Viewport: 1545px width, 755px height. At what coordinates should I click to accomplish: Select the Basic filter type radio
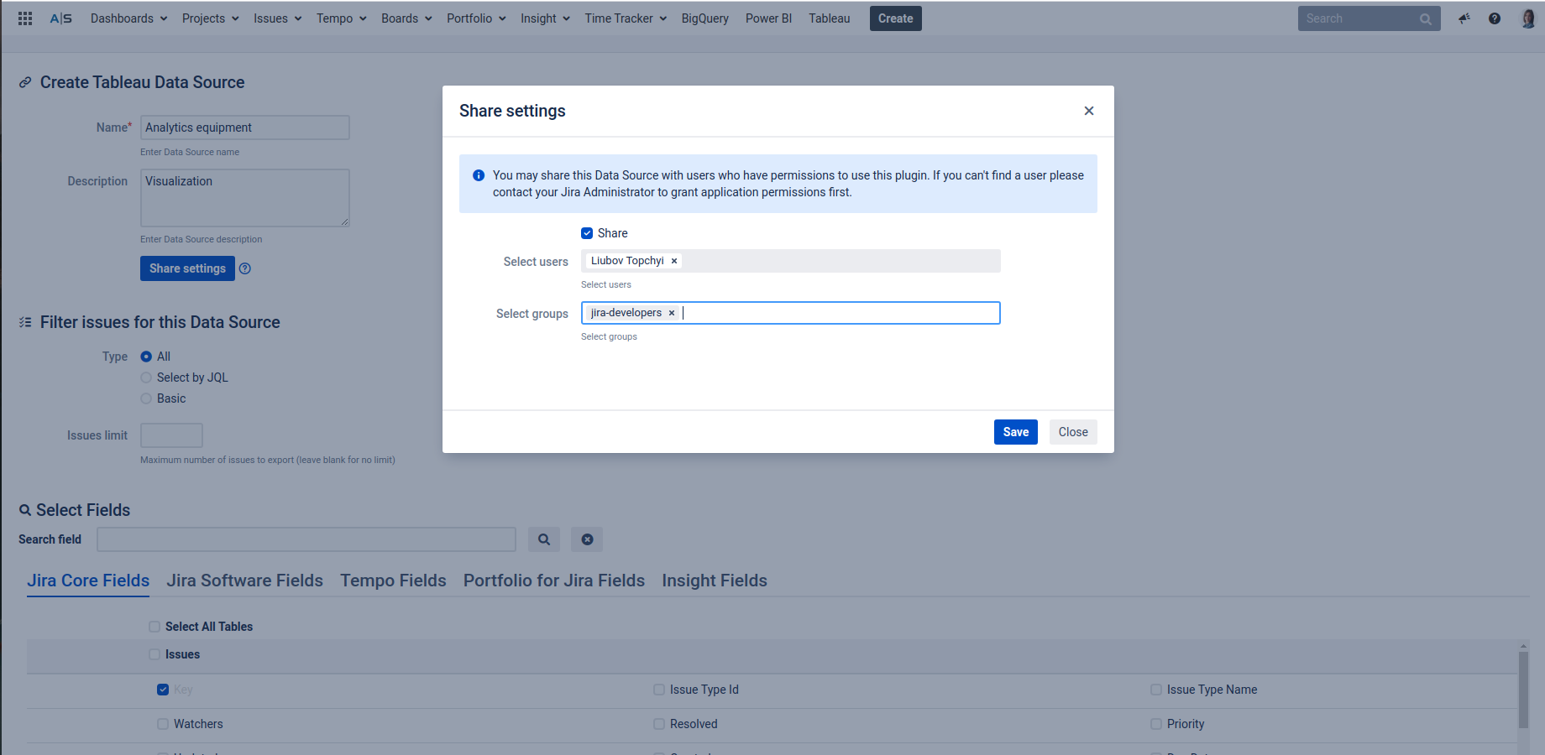pyautogui.click(x=146, y=398)
